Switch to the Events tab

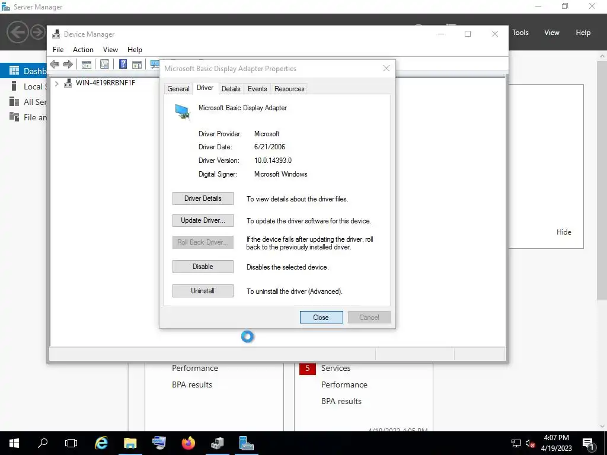(257, 89)
